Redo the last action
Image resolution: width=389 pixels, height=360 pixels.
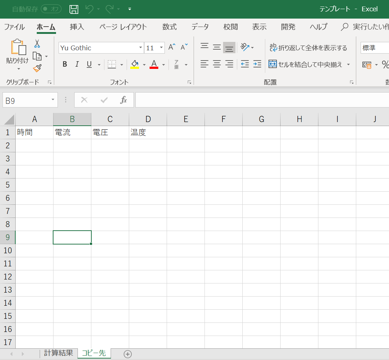[110, 9]
